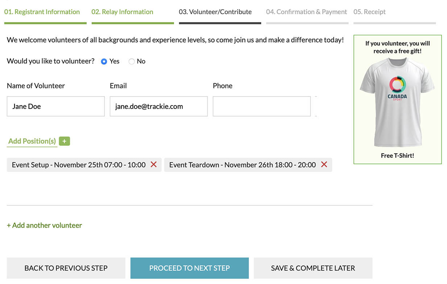This screenshot has height=284, width=447.
Task: Click into the Email input field
Action: [x=158, y=106]
